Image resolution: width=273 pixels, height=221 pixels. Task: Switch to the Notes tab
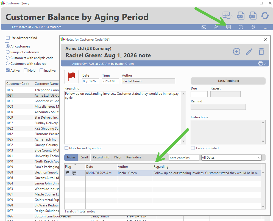pos(71,157)
